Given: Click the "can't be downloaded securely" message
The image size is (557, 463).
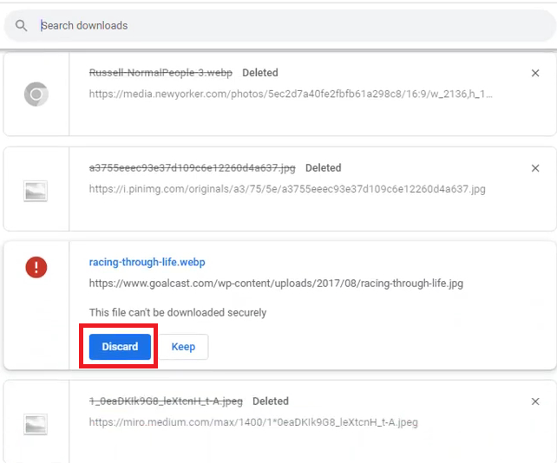Looking at the screenshot, I should point(178,312).
